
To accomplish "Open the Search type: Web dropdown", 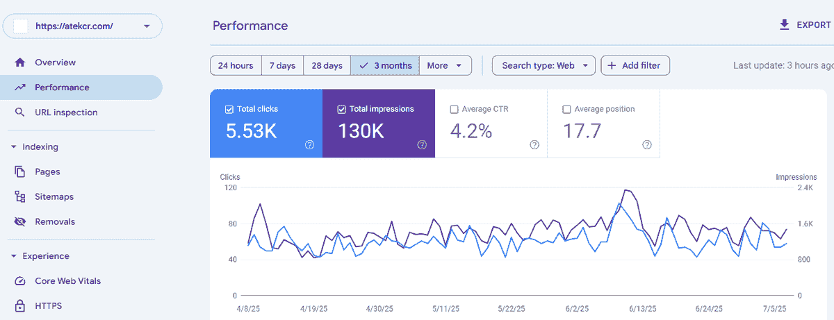I will point(544,66).
